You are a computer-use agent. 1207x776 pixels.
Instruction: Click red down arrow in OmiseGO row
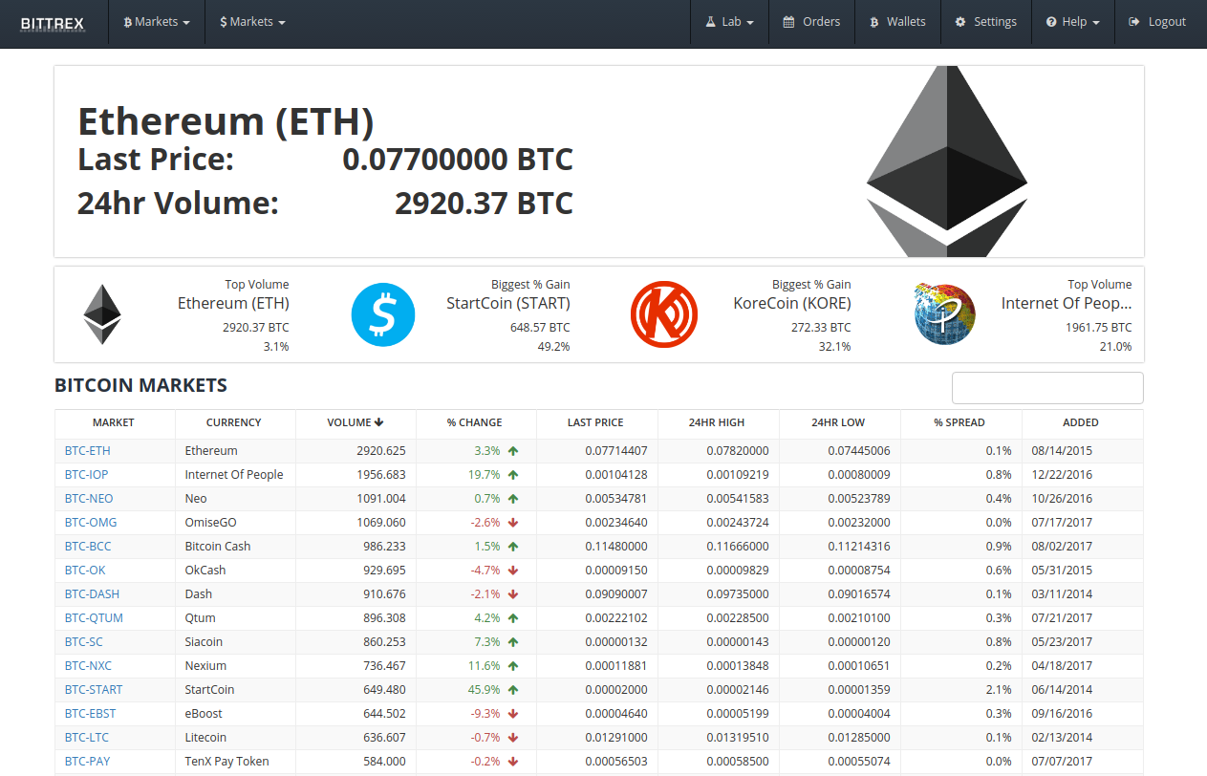pyautogui.click(x=513, y=523)
